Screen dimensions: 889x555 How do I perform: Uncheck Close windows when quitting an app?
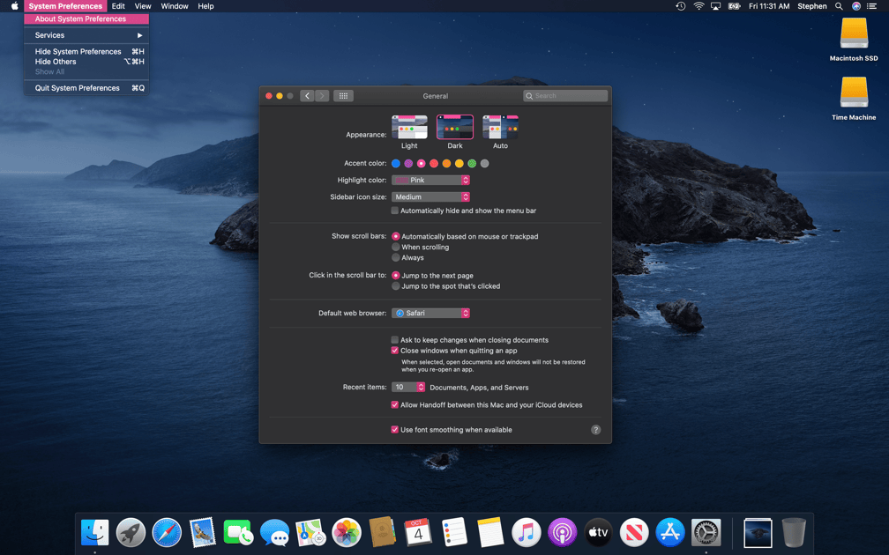coord(394,351)
